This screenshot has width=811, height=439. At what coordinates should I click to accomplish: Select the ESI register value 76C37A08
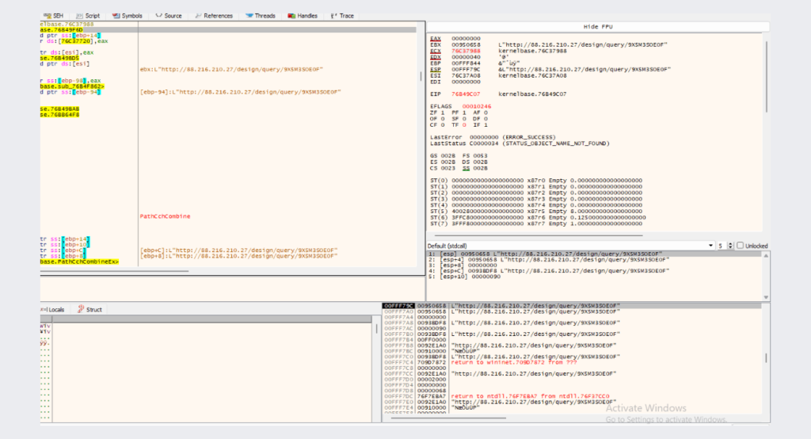coord(466,75)
